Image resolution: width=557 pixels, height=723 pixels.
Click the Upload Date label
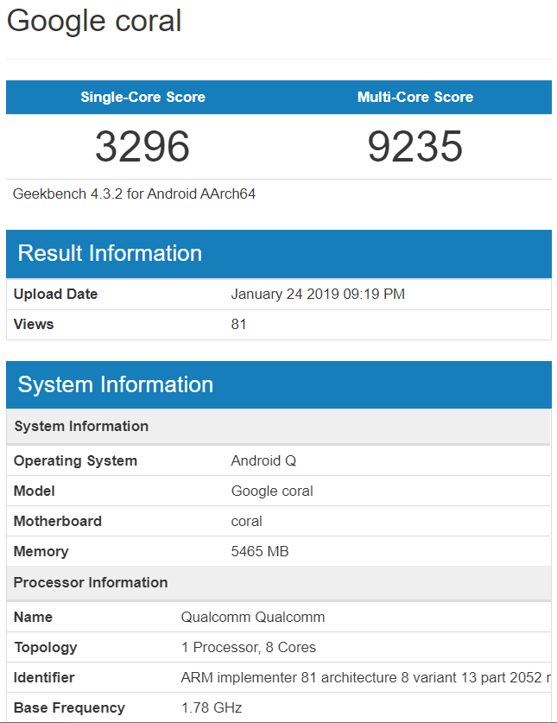point(55,295)
